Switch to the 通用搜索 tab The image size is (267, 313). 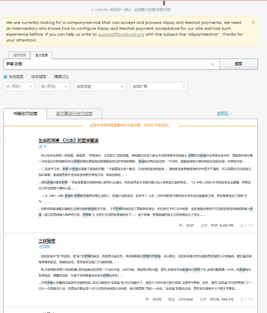pyautogui.click(x=20, y=55)
